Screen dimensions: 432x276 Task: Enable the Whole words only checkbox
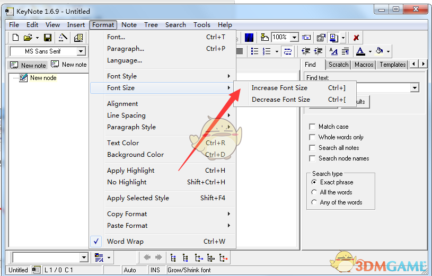click(312, 137)
